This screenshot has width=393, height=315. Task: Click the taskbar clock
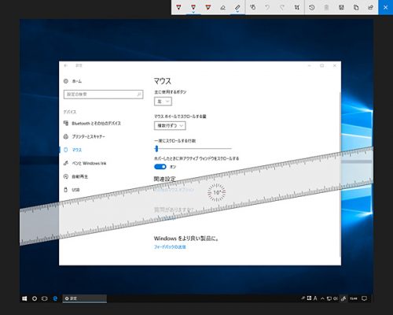(x=354, y=298)
